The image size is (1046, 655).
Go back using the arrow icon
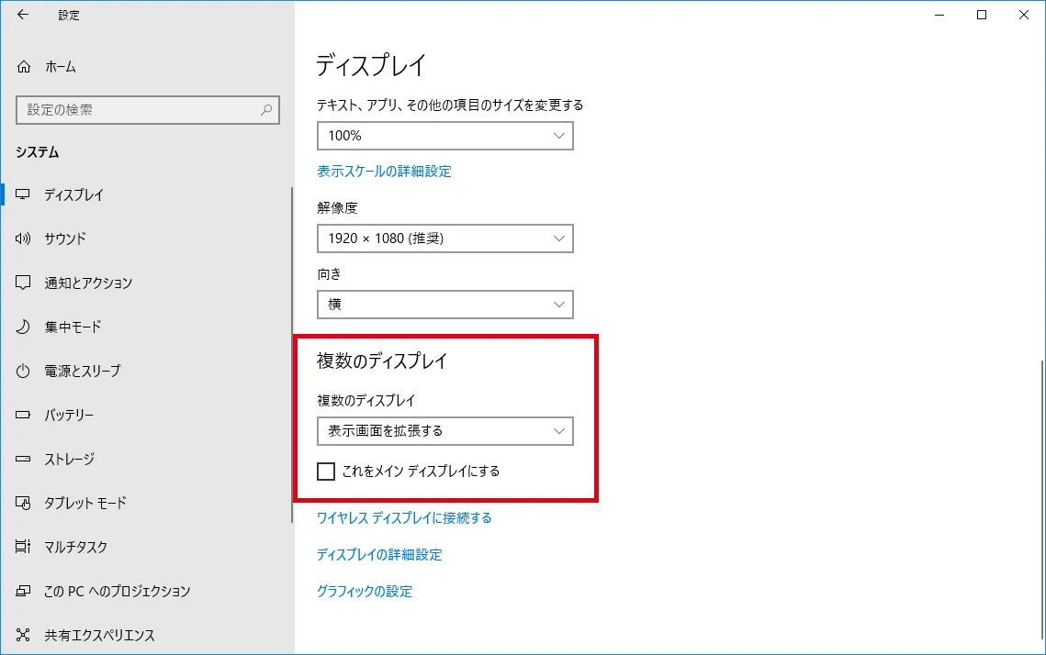[23, 15]
